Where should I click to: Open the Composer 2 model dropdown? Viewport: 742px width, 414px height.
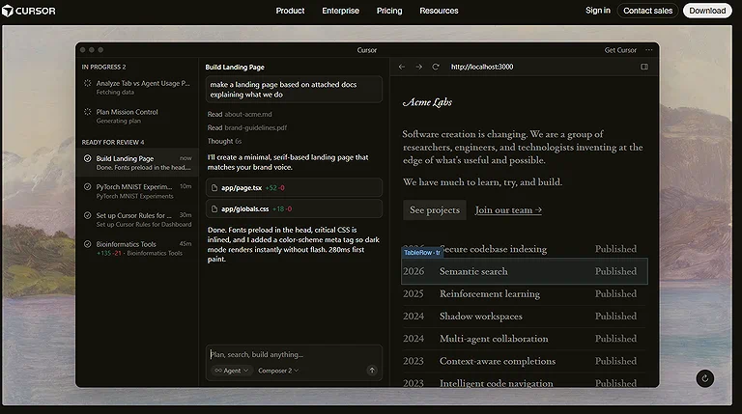pos(278,371)
